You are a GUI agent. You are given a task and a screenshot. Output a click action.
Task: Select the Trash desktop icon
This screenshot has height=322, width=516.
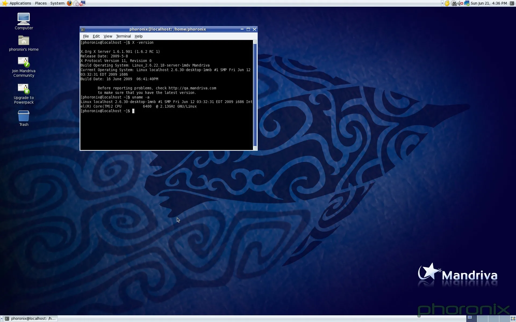click(24, 118)
